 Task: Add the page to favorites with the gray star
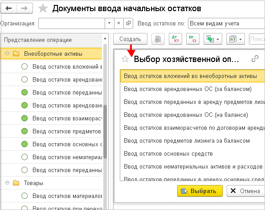coord(43,8)
